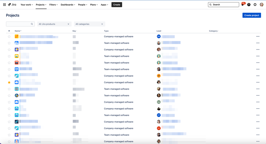266x144 pixels.
Task: Click Company-managed software in the DG row
Action: point(118,37)
